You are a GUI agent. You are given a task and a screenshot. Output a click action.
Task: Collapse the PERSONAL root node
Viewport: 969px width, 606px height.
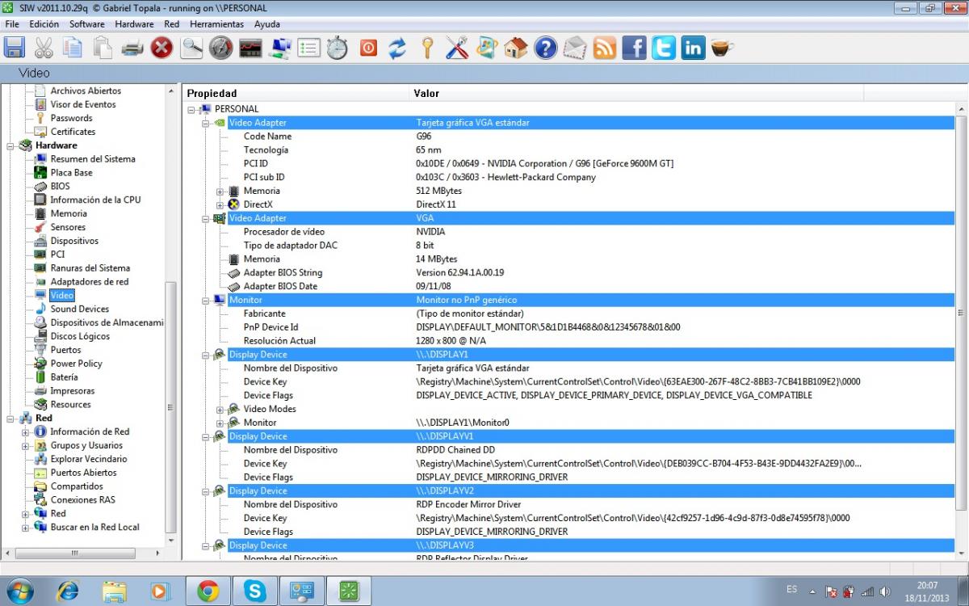click(191, 109)
